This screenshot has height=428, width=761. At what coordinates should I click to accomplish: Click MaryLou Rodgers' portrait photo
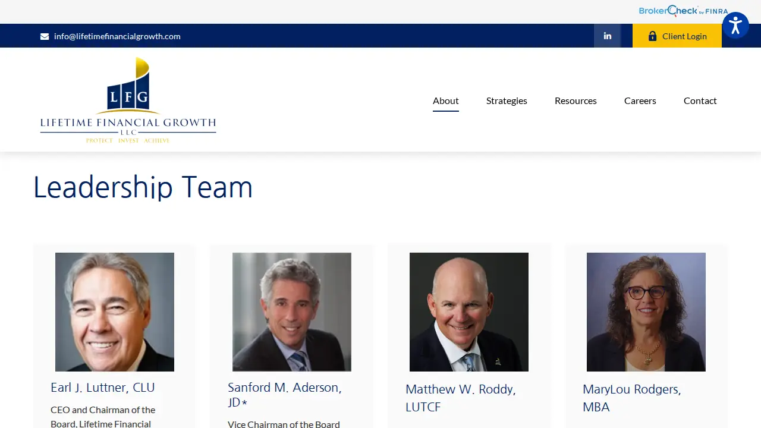click(x=646, y=312)
